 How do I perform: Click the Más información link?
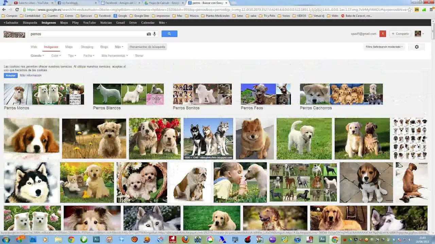(x=31, y=75)
